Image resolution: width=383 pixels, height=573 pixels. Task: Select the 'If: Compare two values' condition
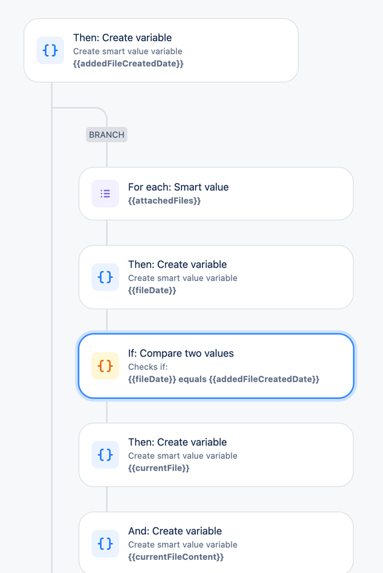tap(216, 366)
